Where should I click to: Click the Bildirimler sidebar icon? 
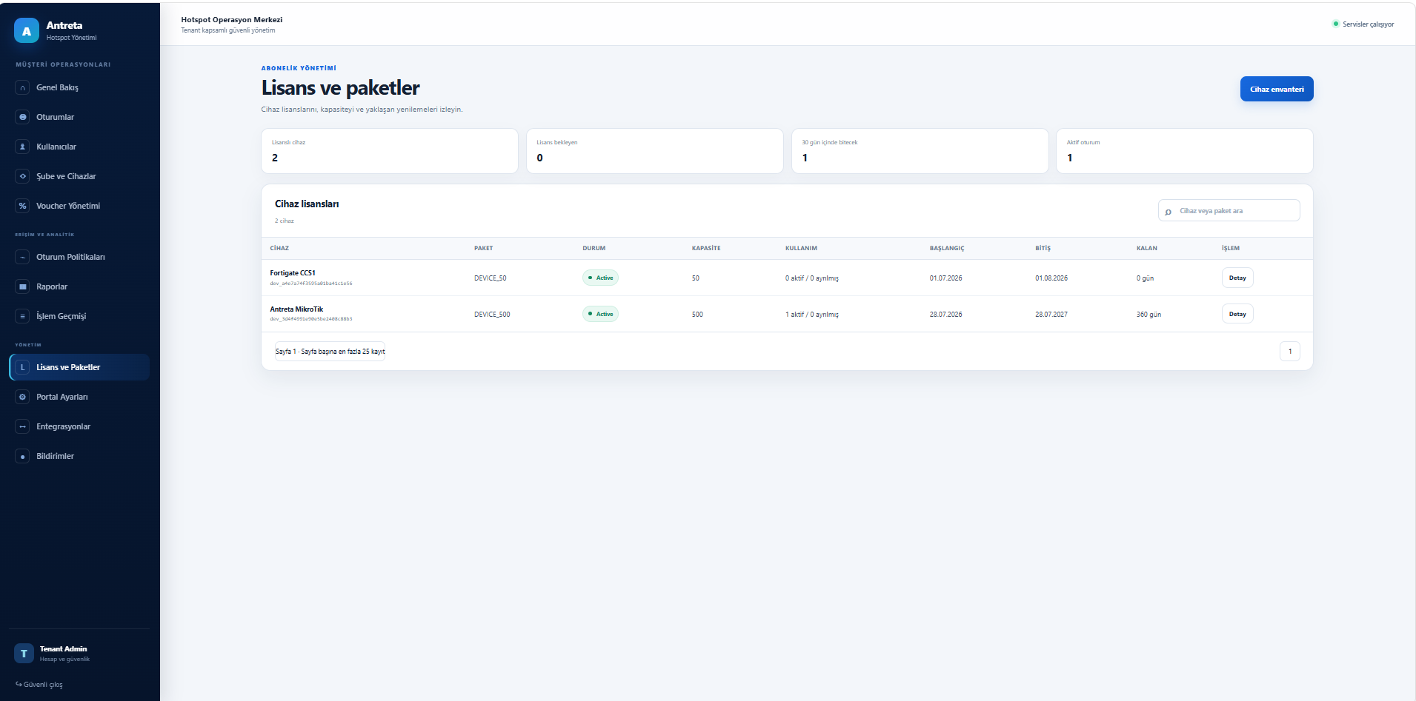(x=23, y=456)
